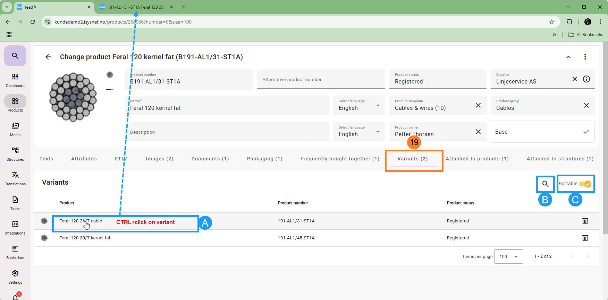Open the three-dot product options menu
The height and width of the screenshot is (300, 608).
[x=585, y=57]
